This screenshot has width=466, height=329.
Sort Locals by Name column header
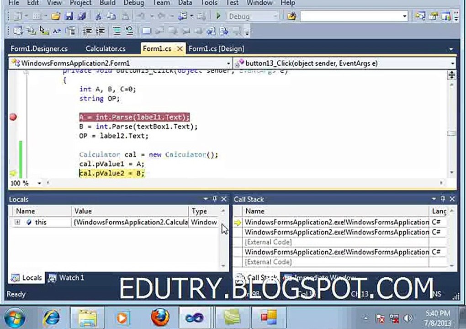click(41, 211)
